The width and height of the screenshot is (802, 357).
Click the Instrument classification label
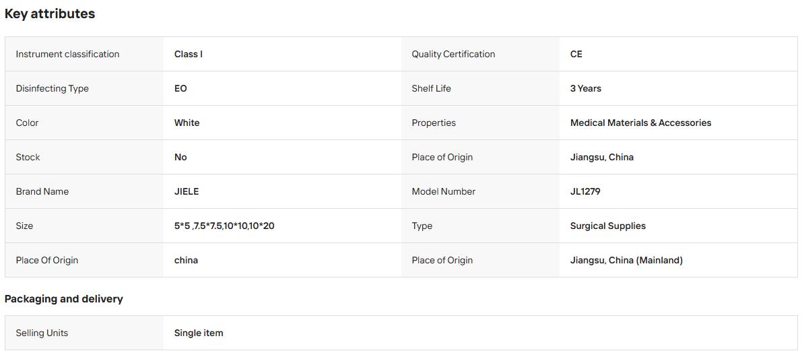[x=67, y=54]
